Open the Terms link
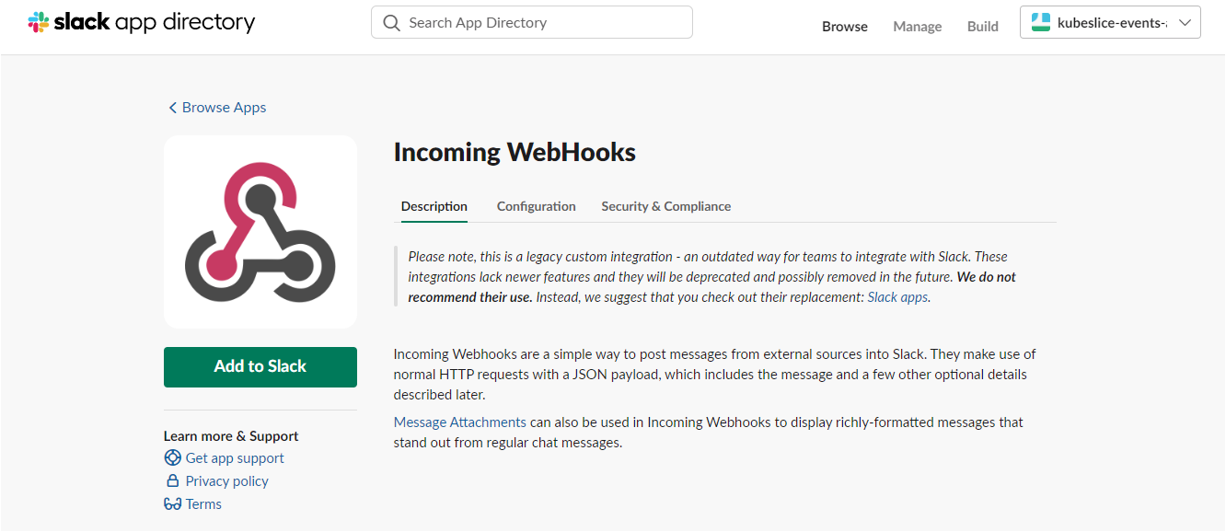 tap(203, 504)
